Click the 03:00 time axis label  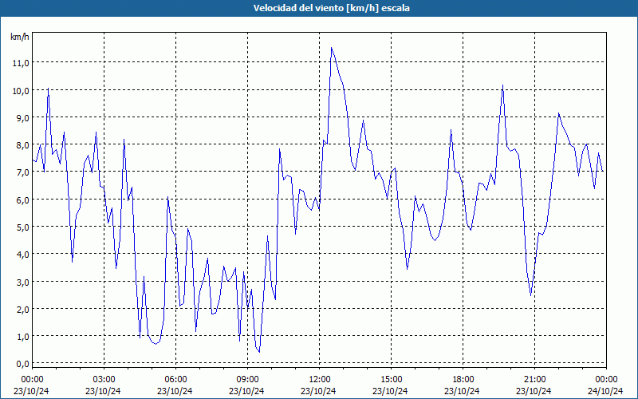point(104,379)
